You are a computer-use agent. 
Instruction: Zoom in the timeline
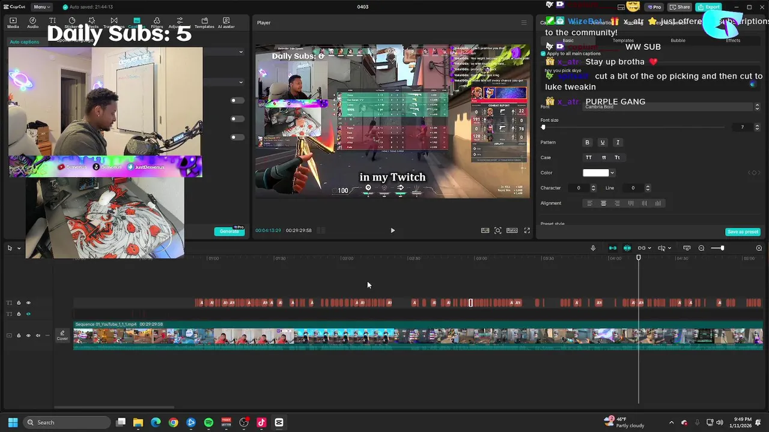pos(759,248)
